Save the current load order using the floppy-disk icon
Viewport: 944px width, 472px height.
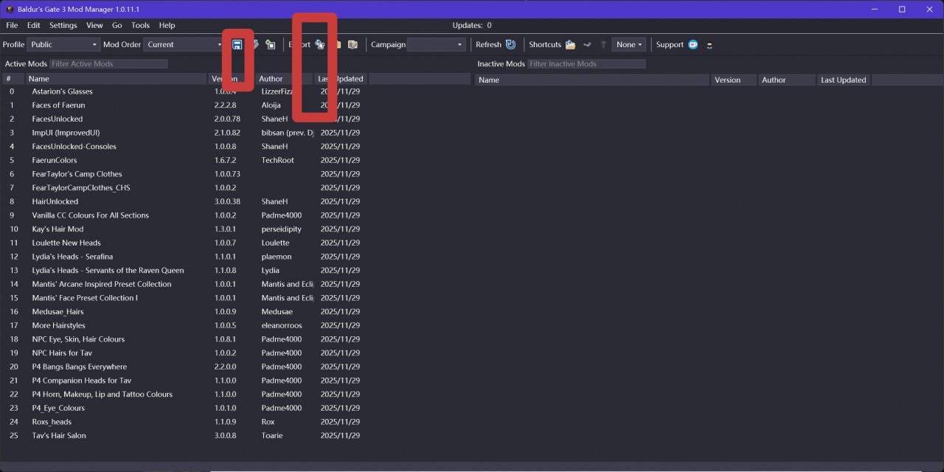(x=237, y=44)
